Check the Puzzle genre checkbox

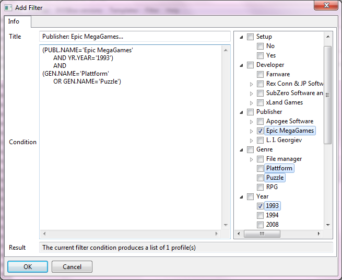coord(260,178)
